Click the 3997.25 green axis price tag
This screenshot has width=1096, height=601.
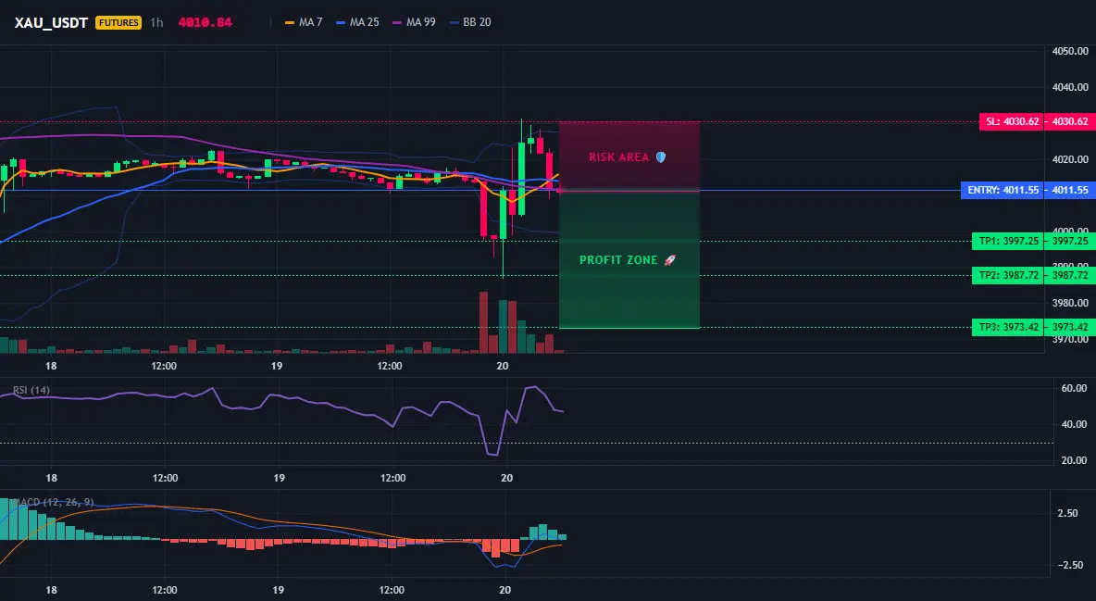(x=1070, y=242)
